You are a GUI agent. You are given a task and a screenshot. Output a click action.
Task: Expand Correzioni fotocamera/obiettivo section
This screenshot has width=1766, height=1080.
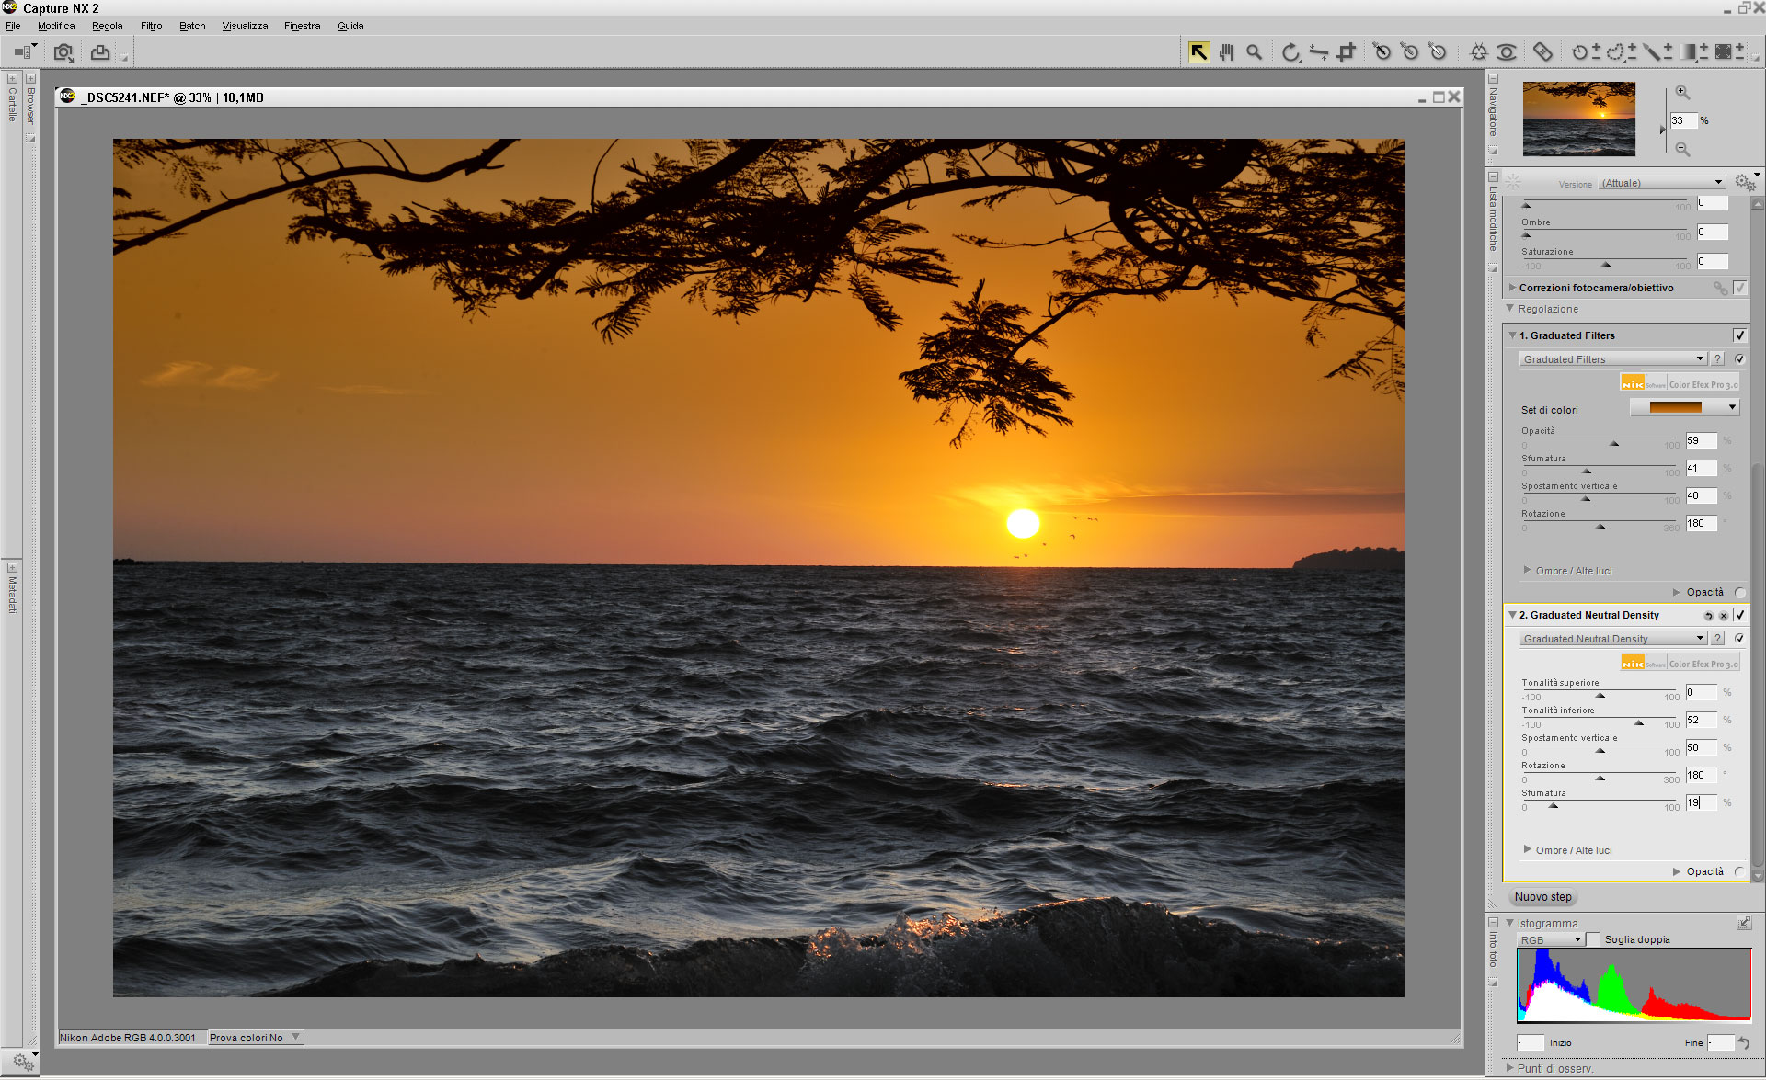1512,288
